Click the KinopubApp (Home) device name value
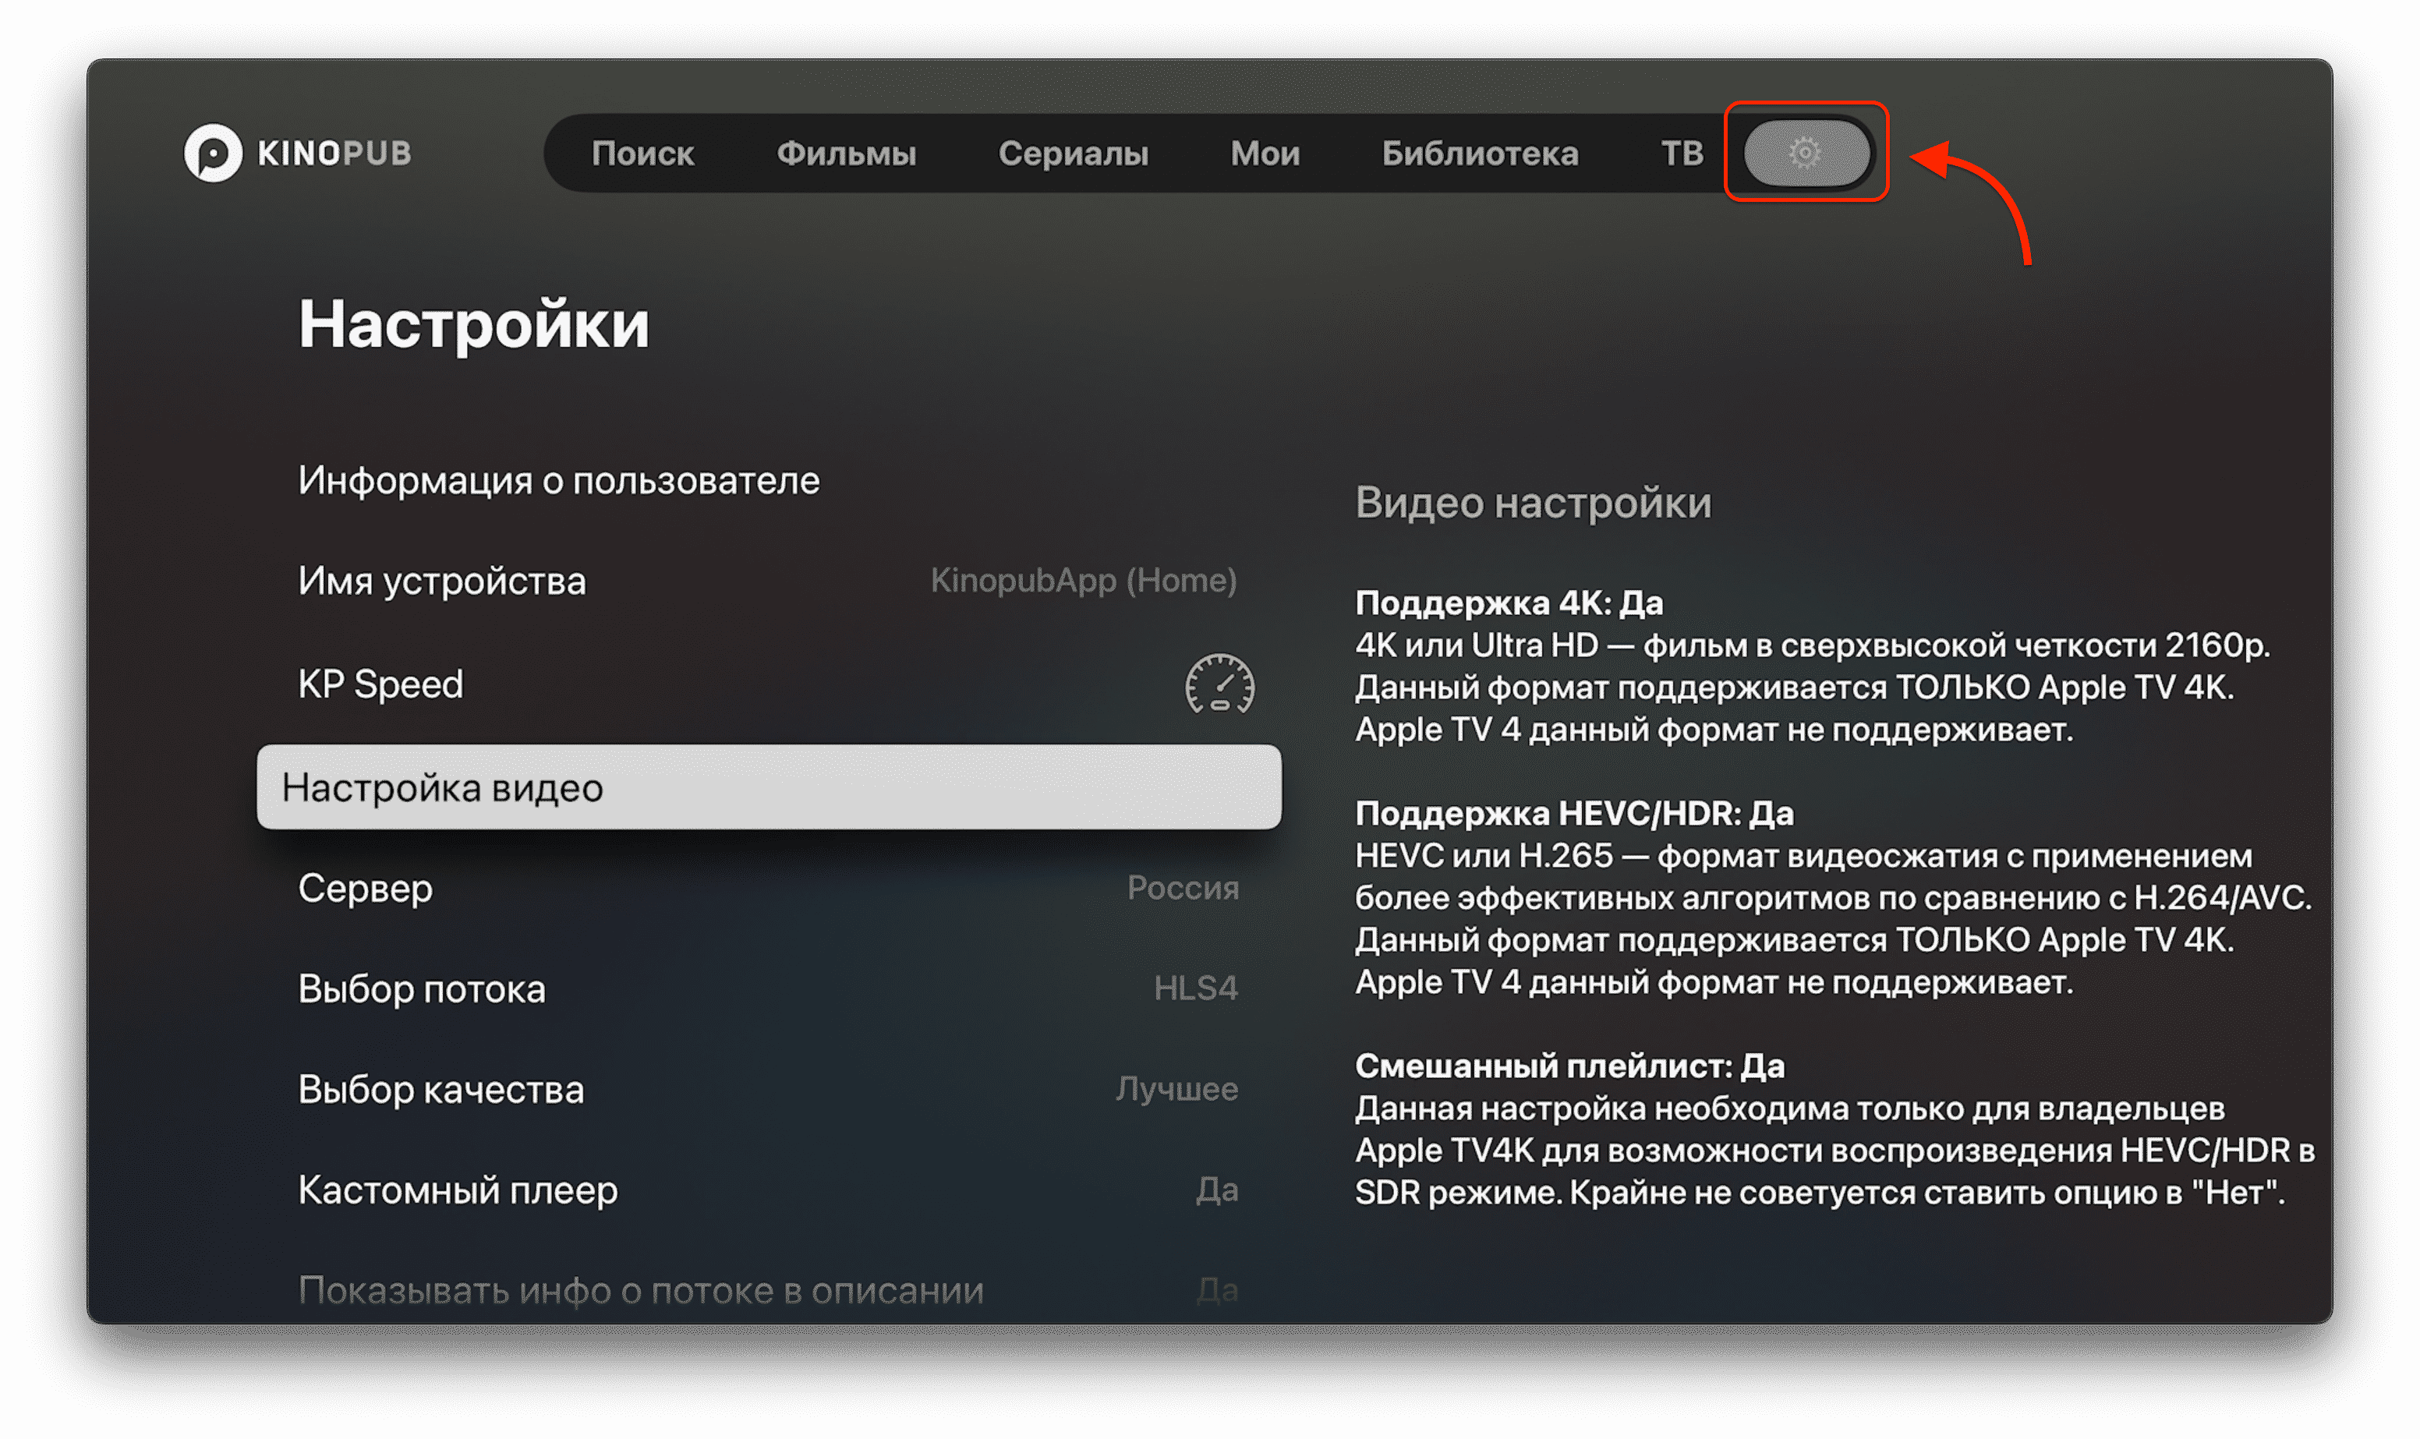 tap(1083, 580)
